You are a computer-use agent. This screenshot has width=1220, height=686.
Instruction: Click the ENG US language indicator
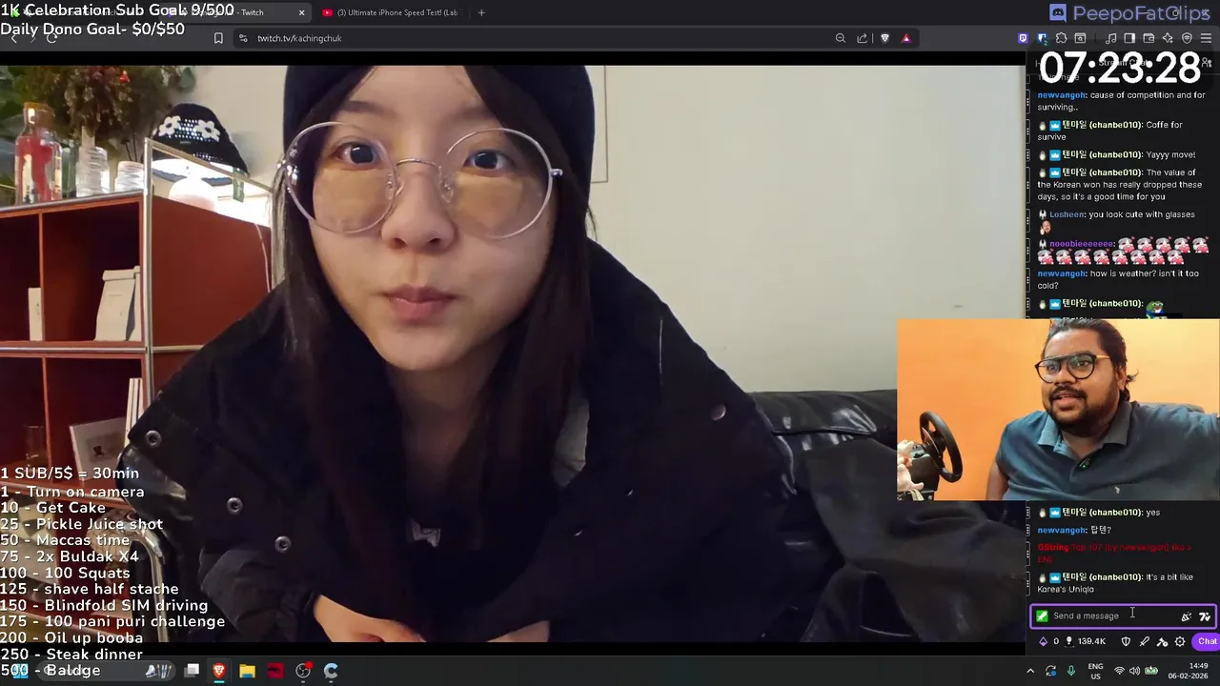(x=1096, y=671)
